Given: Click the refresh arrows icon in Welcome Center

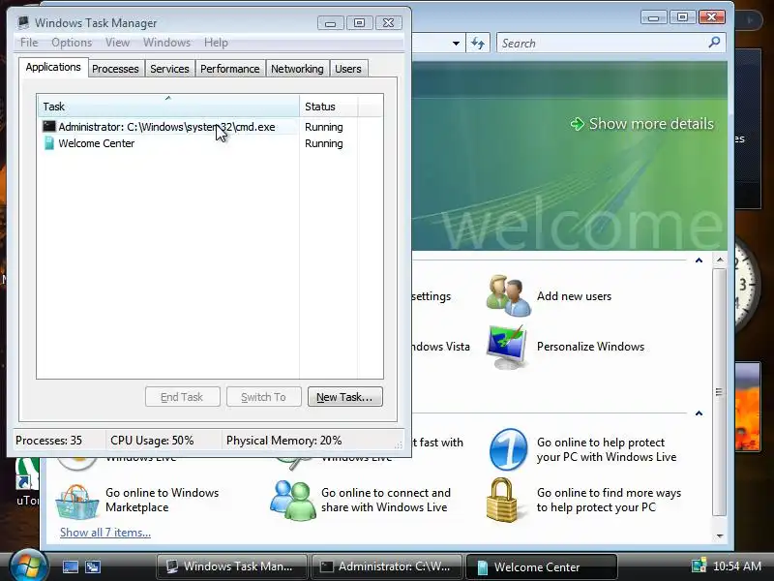Looking at the screenshot, I should pyautogui.click(x=478, y=43).
